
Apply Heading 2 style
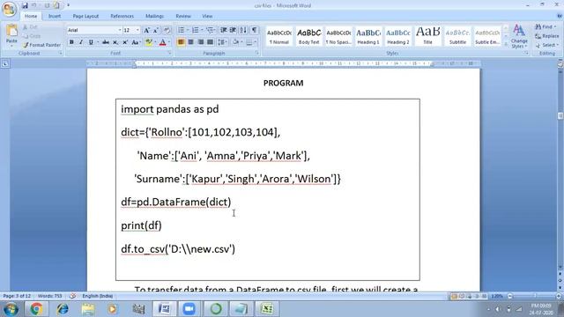tap(398, 36)
